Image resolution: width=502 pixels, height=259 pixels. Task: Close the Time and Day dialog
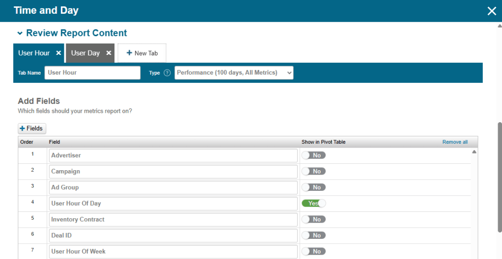coord(491,11)
